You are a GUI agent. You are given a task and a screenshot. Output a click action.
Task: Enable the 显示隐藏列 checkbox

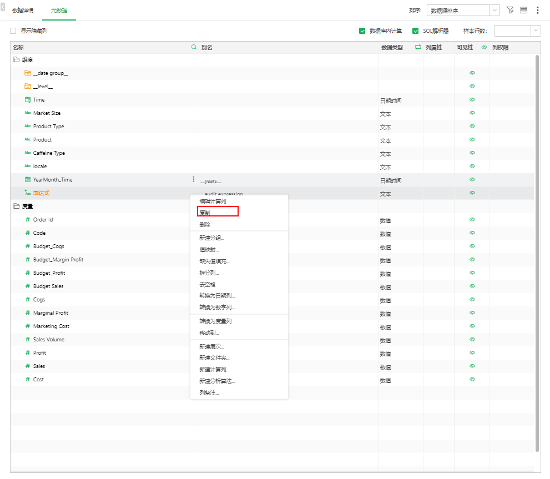13,31
